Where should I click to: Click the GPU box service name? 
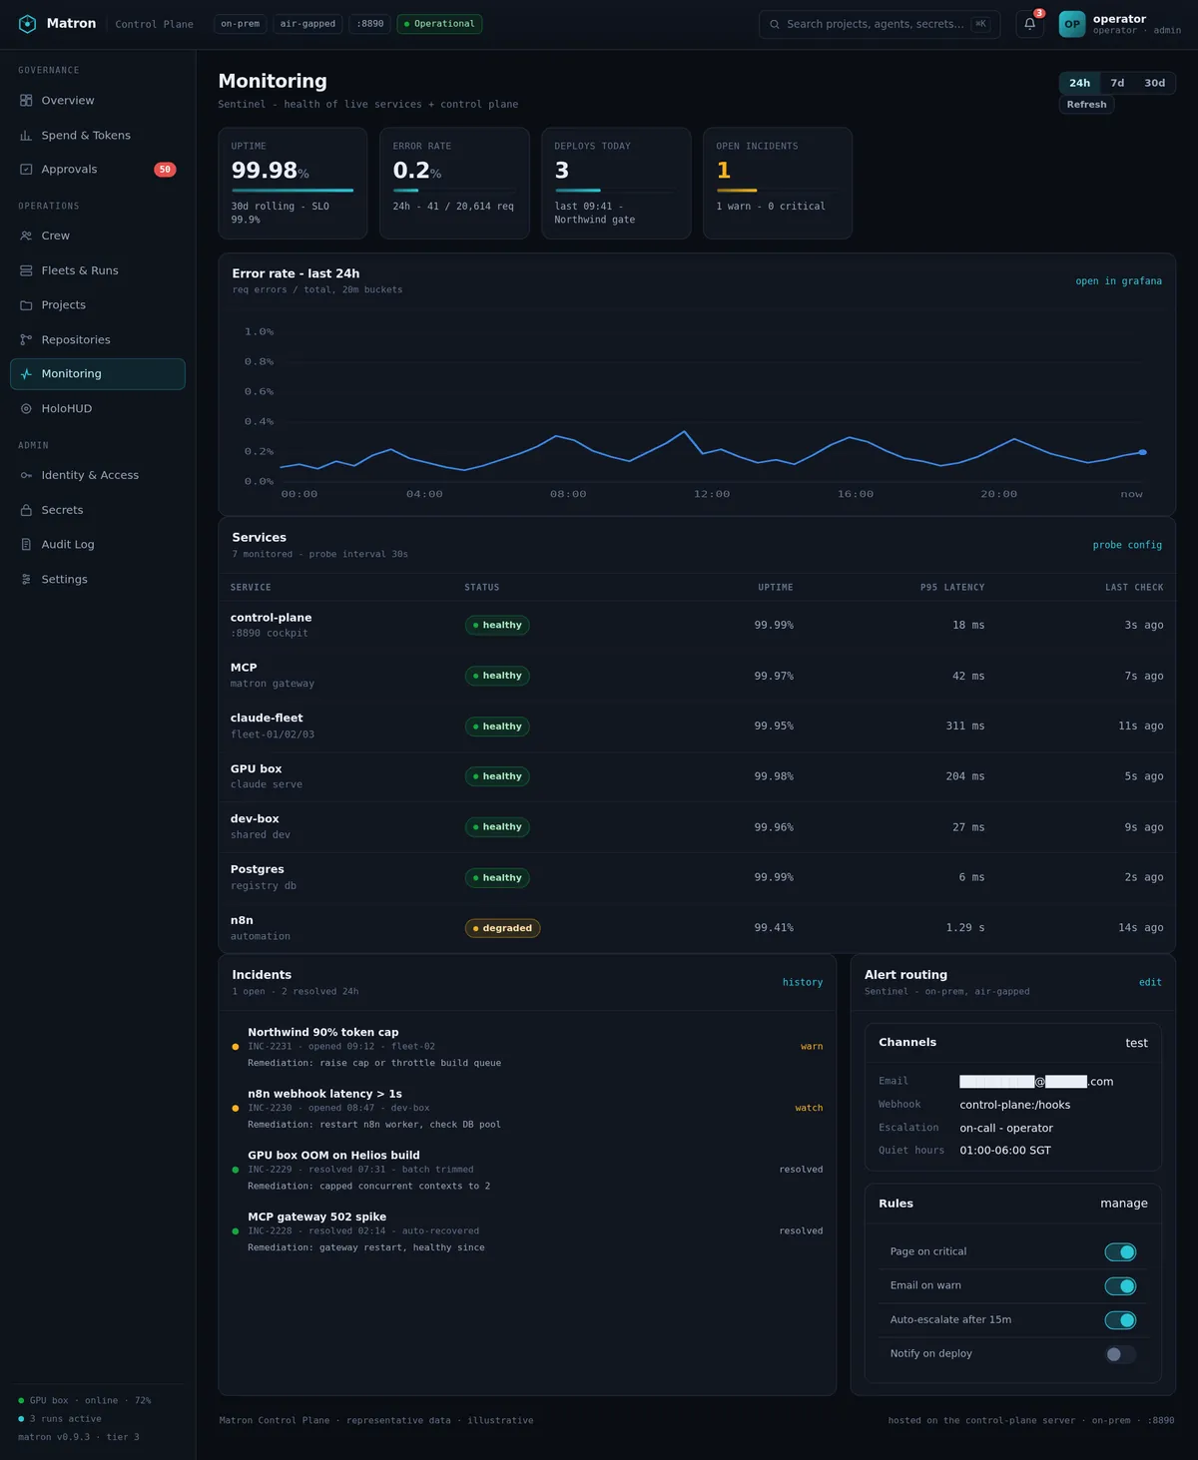point(257,769)
